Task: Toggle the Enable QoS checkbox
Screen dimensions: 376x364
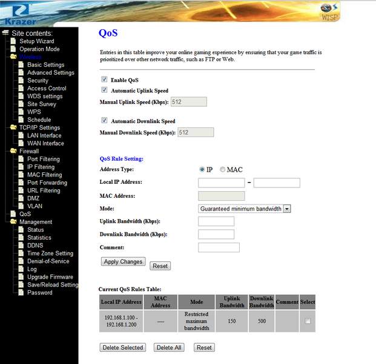Action: [x=104, y=79]
